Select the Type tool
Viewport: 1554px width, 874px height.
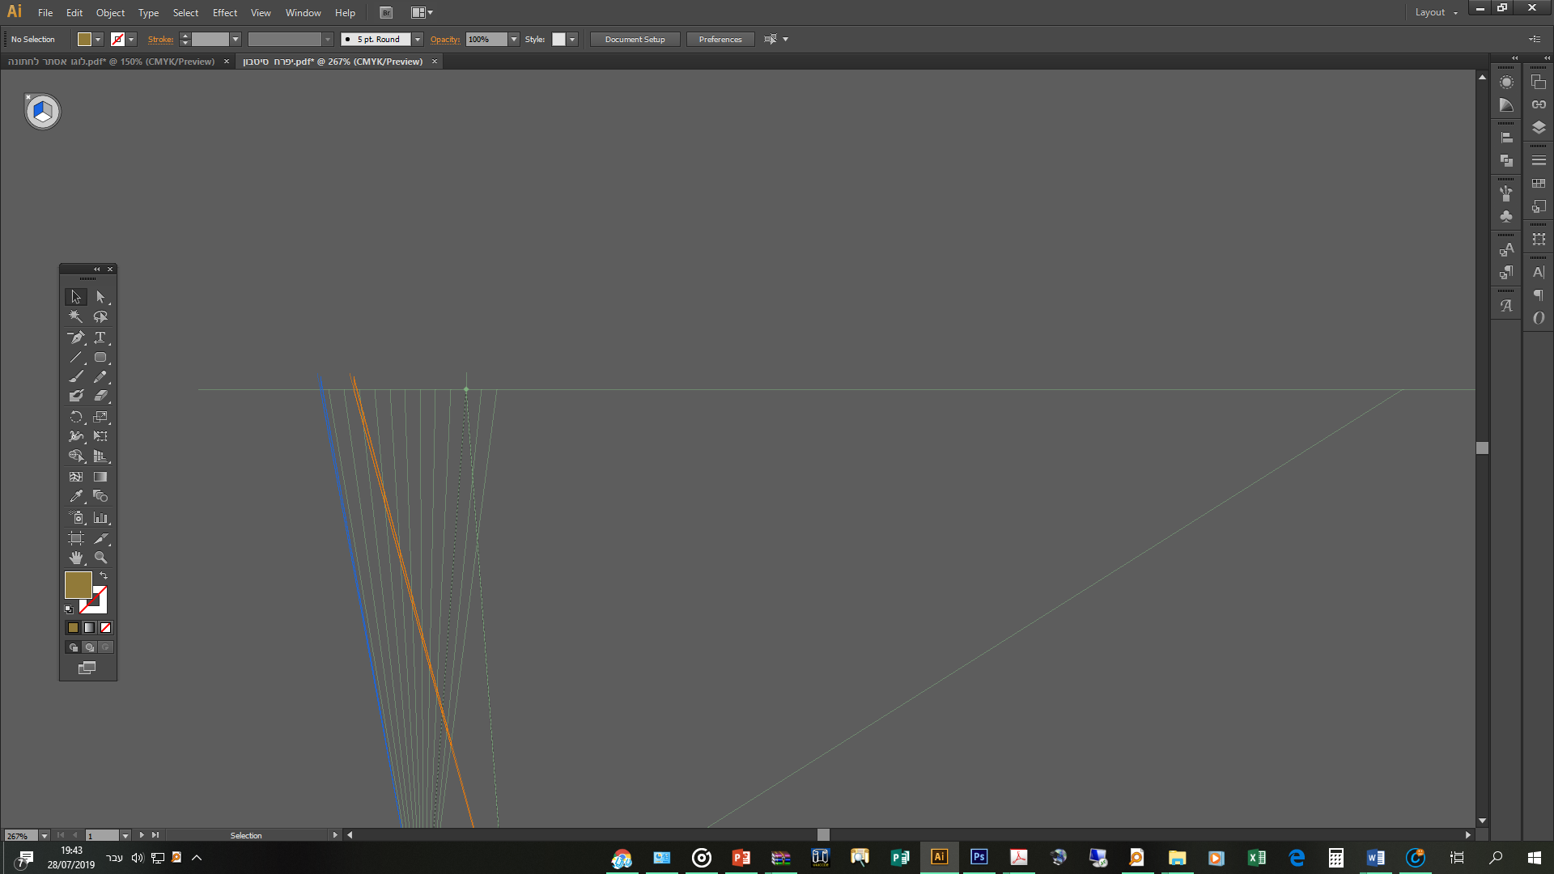click(100, 337)
